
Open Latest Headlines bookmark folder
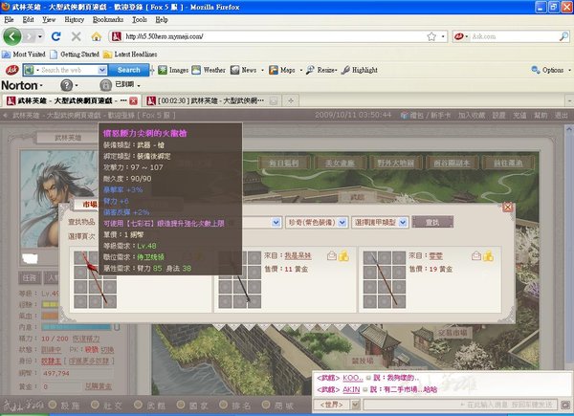130,55
